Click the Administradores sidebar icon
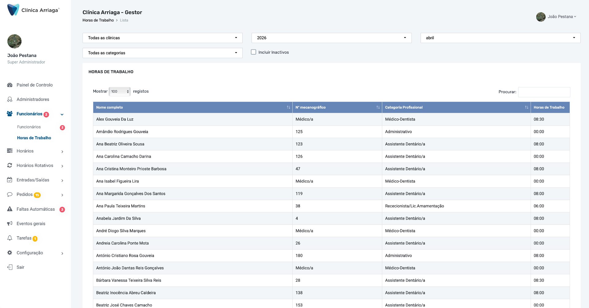Image resolution: width=589 pixels, height=308 pixels. (10, 99)
